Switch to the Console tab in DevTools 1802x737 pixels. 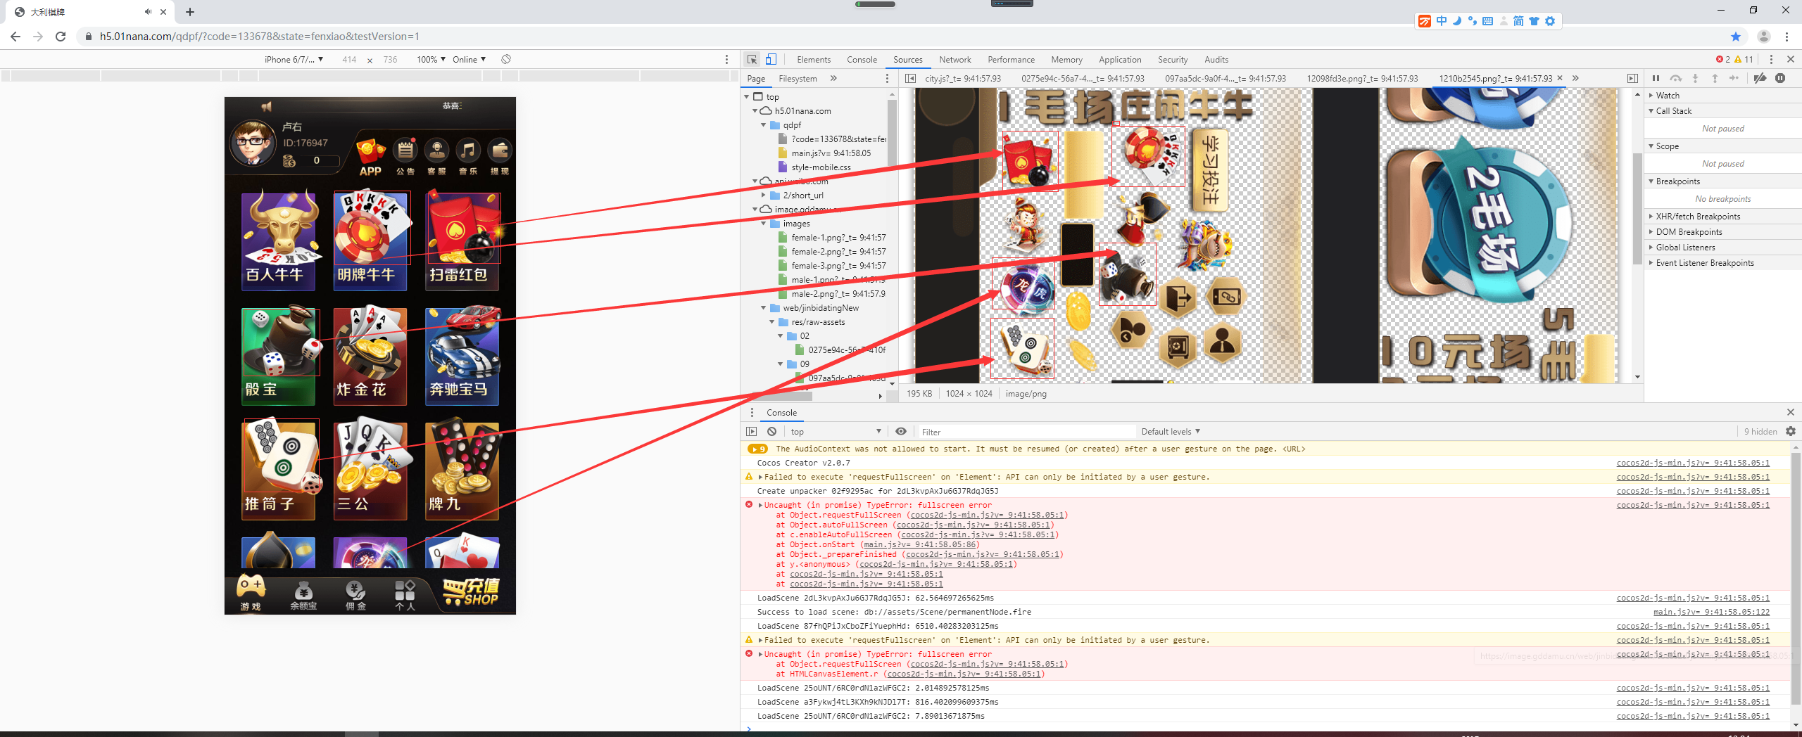(862, 60)
